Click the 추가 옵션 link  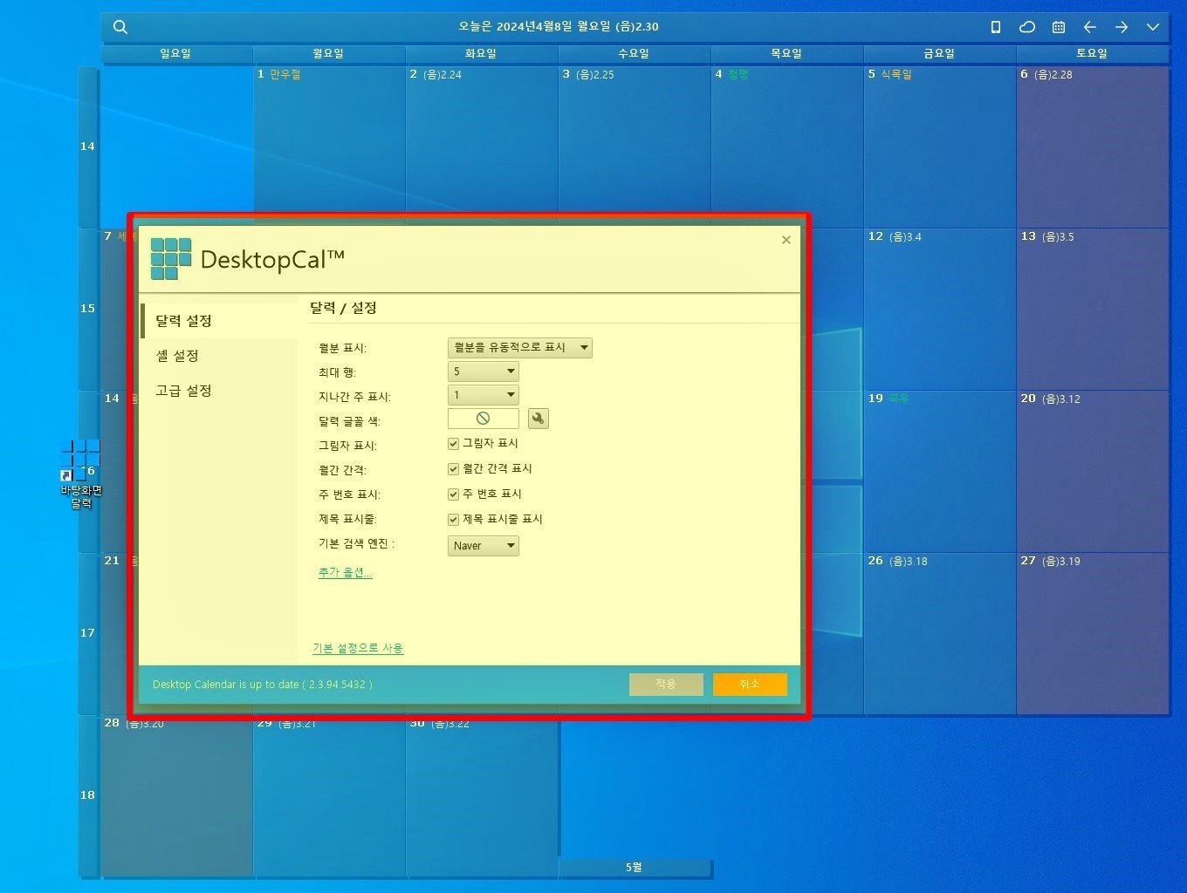[346, 573]
